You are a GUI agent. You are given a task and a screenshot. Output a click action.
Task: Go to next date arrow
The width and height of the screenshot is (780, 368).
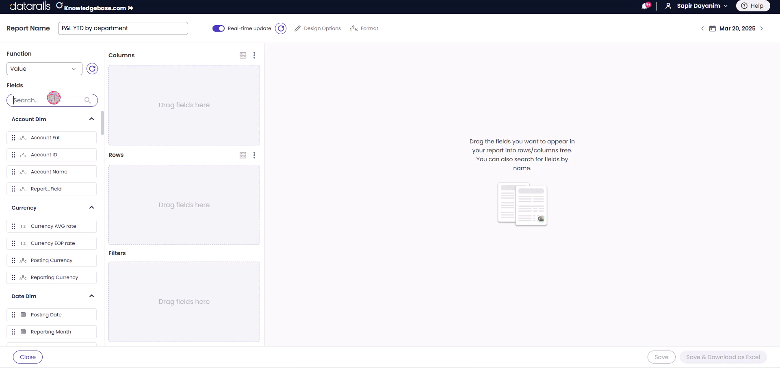click(762, 28)
